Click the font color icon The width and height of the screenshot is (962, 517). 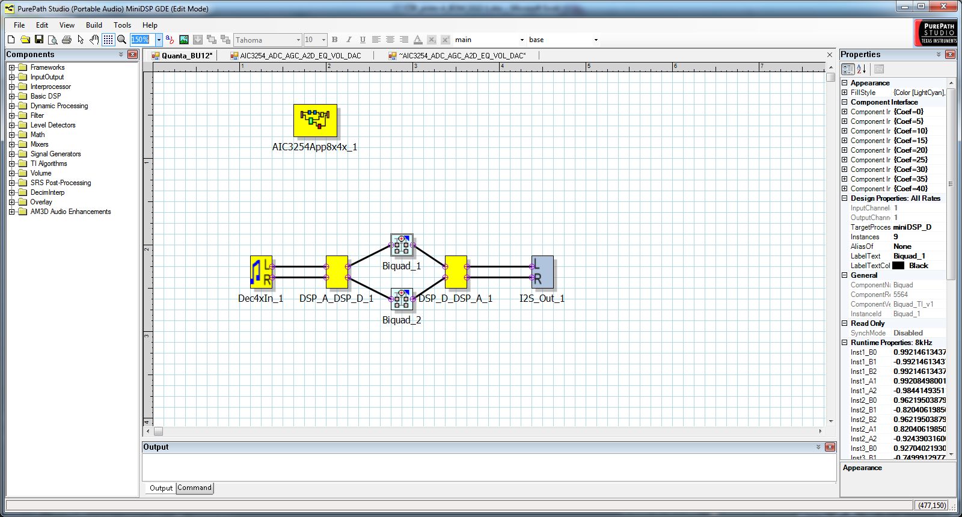(x=418, y=40)
